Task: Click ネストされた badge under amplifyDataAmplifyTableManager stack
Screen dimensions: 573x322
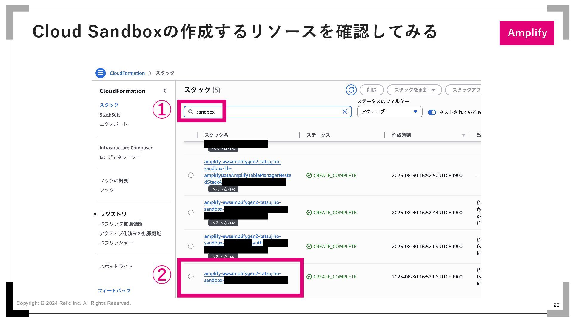Action: pos(223,189)
